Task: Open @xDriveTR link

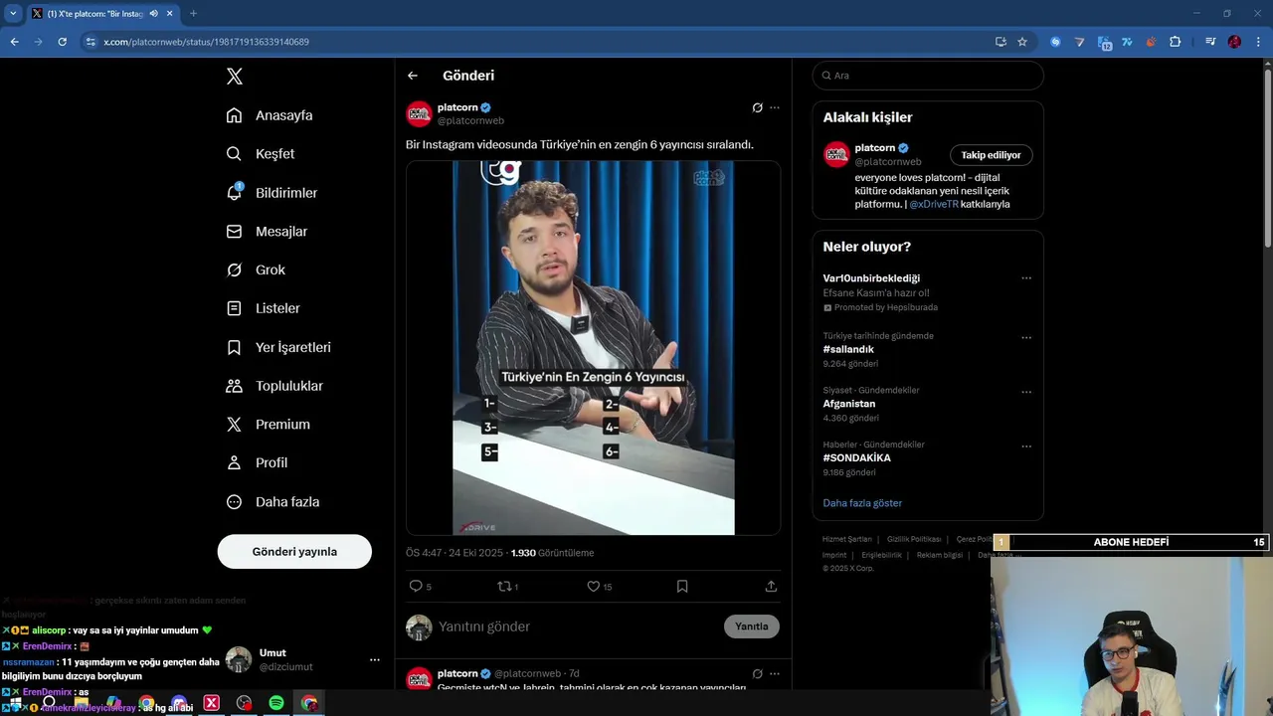Action: pos(935,204)
